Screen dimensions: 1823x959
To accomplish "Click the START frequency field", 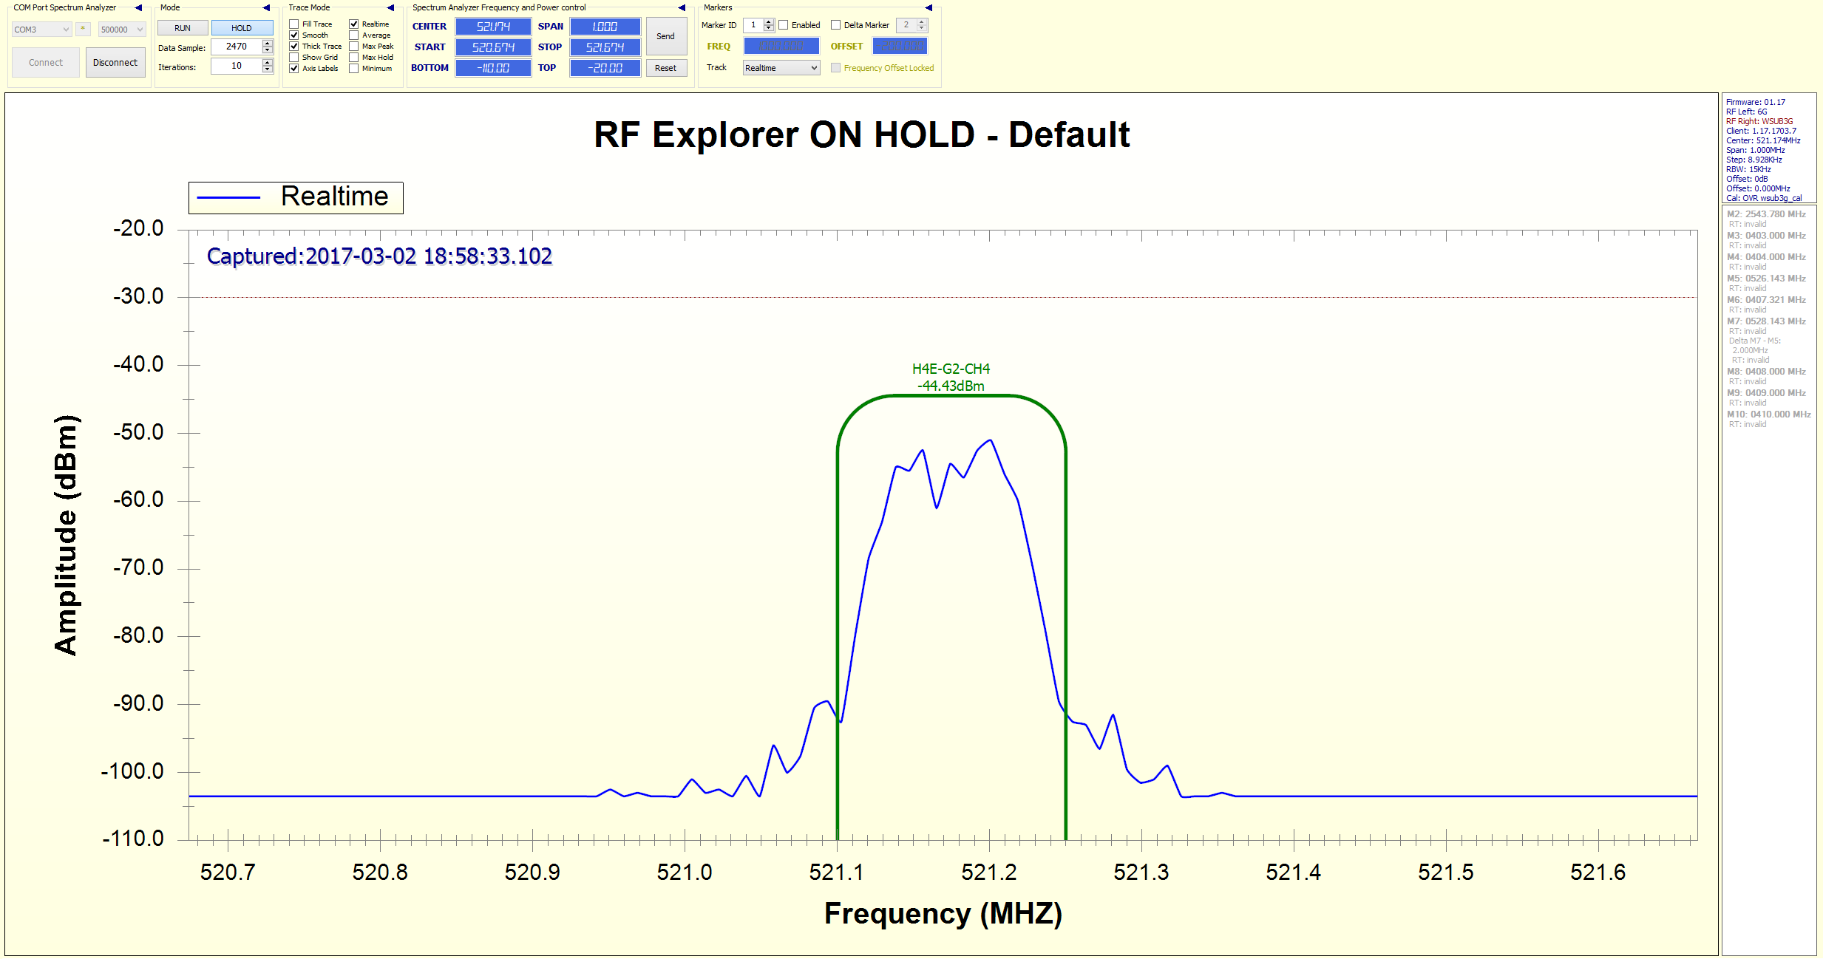I will (493, 47).
